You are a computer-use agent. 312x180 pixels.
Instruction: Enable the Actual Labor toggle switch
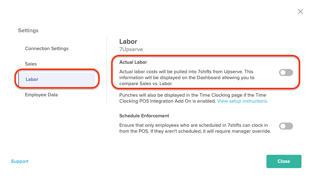click(x=286, y=72)
